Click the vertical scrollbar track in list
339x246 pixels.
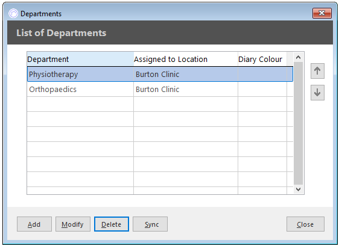pyautogui.click(x=299, y=123)
